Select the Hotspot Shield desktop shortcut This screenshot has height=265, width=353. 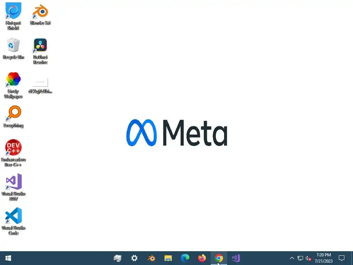pyautogui.click(x=13, y=16)
